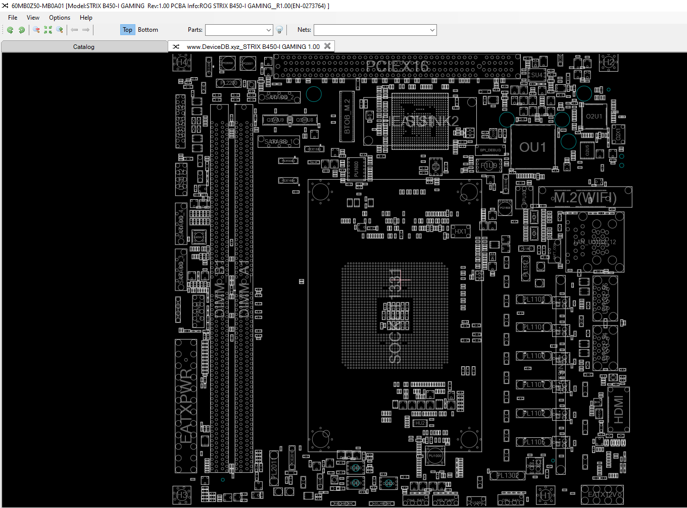Select the F1U9 component

point(489,165)
